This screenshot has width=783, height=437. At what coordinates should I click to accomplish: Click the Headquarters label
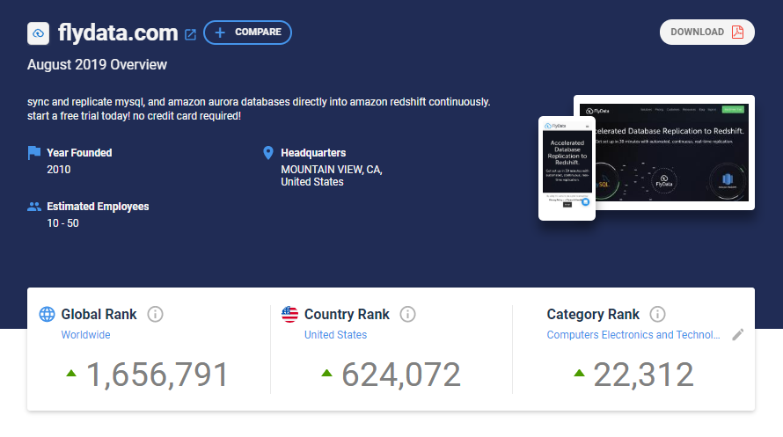tap(313, 153)
